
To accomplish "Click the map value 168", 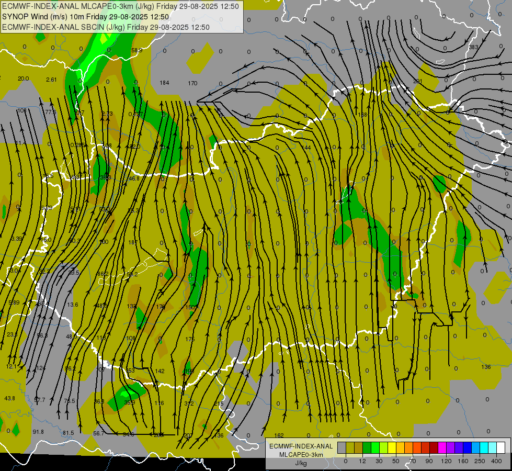I will coord(362,115).
